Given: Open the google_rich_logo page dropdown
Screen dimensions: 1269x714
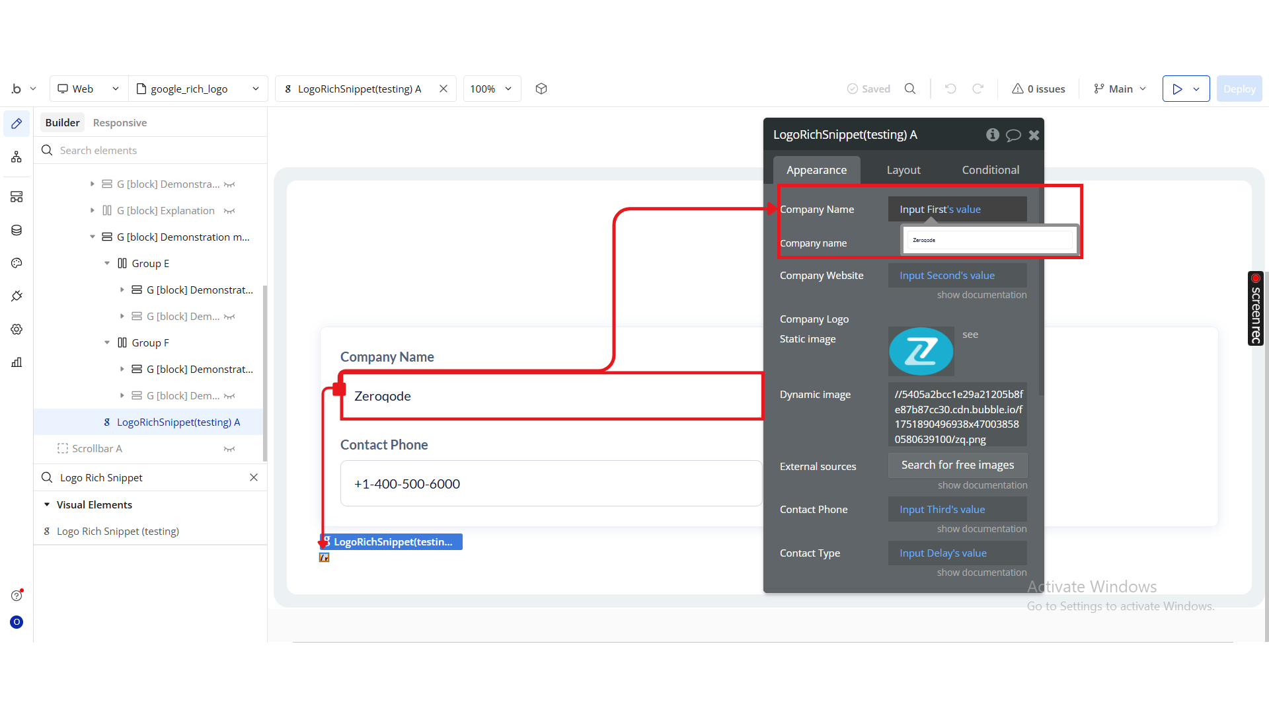Looking at the screenshot, I should click(198, 89).
